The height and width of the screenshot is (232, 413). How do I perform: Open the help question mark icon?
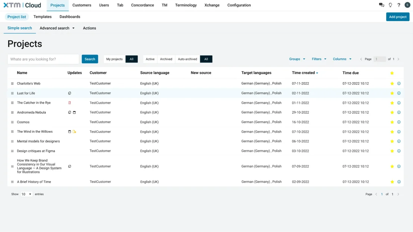tap(399, 5)
